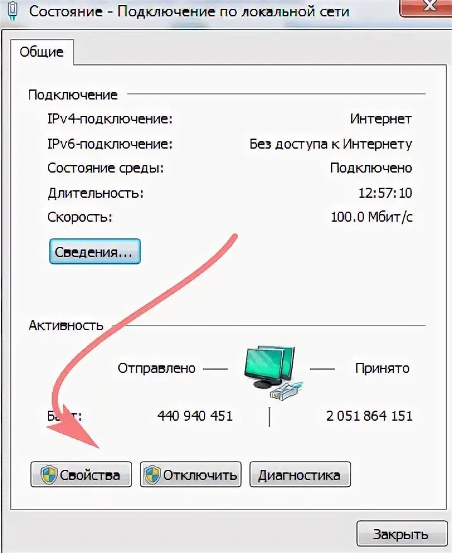Click the sent bytes 440 940 451
Screen dimensions: 452x553
click(x=195, y=416)
